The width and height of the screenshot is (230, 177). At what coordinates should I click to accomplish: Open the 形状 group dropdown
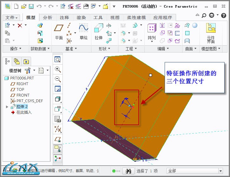click(x=104, y=49)
